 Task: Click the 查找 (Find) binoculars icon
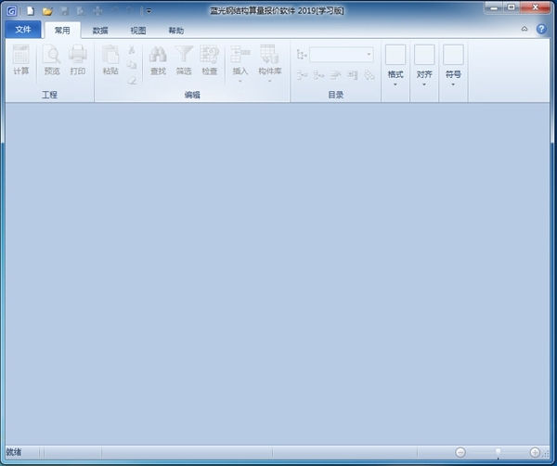158,59
